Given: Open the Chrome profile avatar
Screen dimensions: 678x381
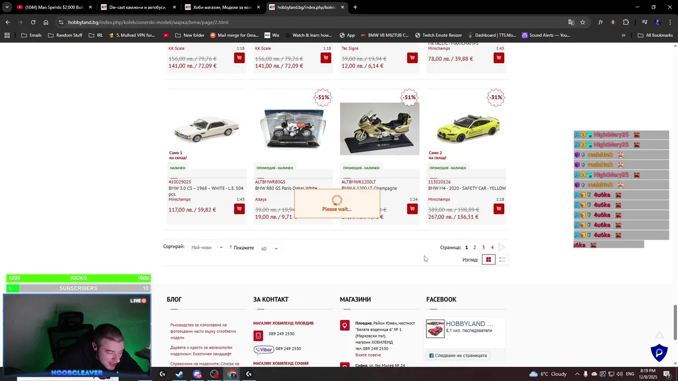Looking at the screenshot, I should (x=657, y=22).
